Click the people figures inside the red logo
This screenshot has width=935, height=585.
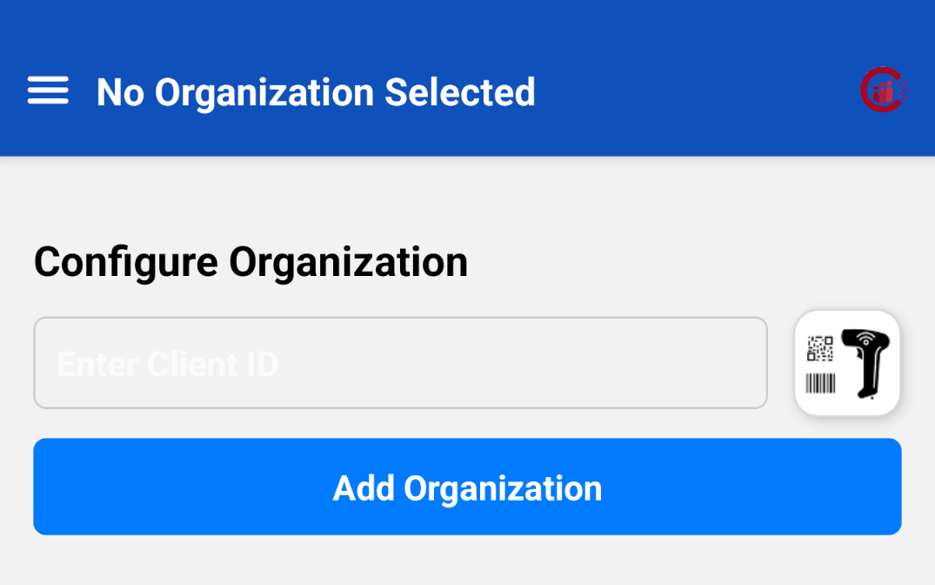coord(883,92)
